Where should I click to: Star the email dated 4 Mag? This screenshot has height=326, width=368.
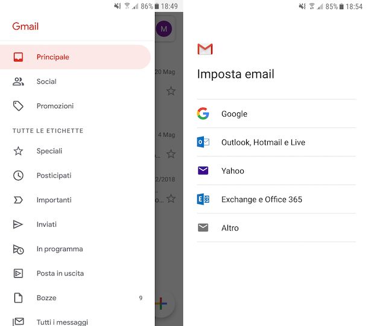[171, 154]
